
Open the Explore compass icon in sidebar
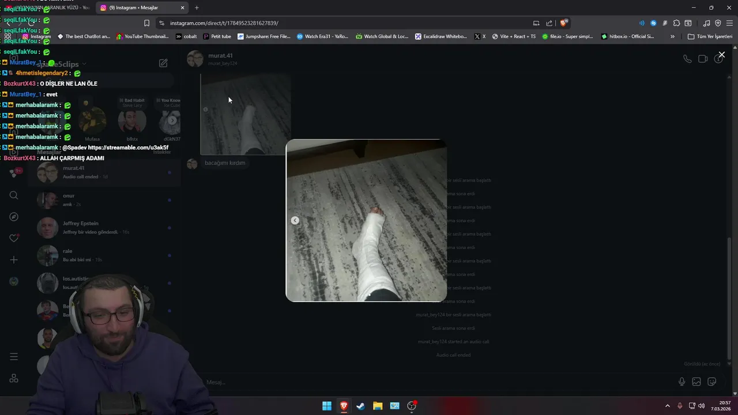click(x=14, y=217)
